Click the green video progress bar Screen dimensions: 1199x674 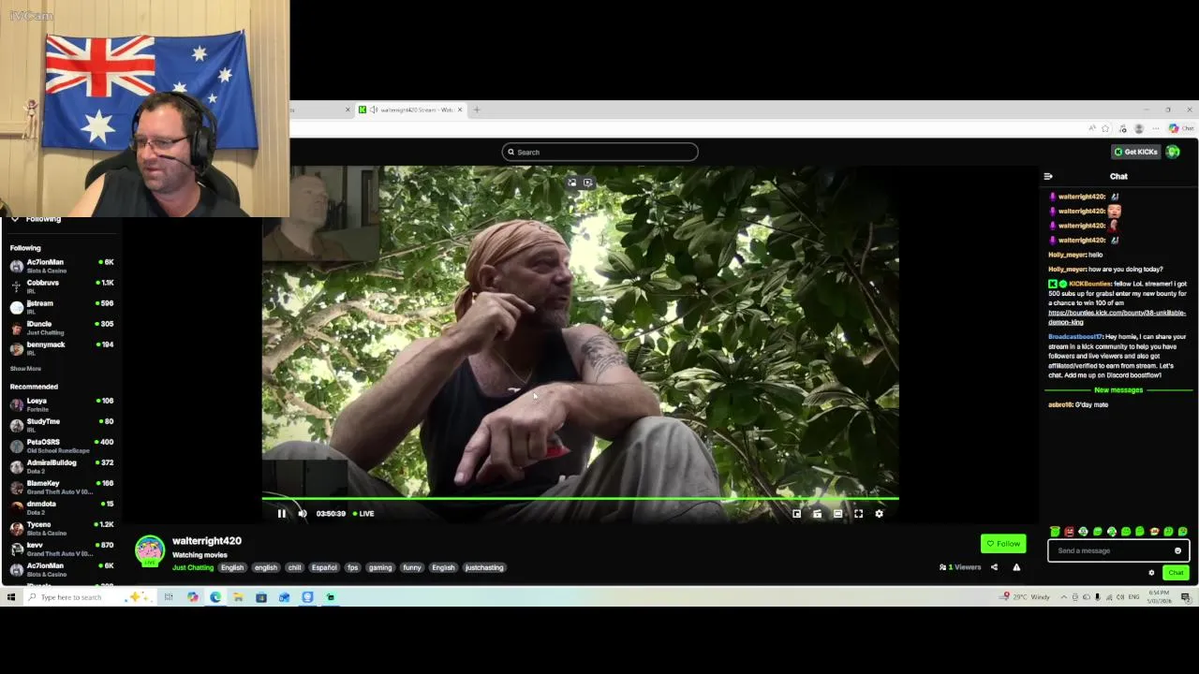[x=581, y=499]
